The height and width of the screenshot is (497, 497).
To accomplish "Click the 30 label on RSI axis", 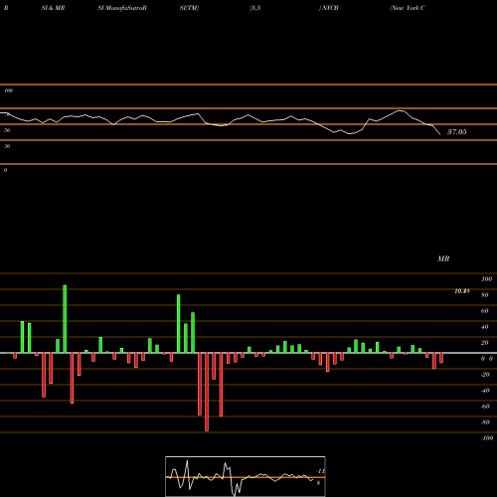I will 7,146.
